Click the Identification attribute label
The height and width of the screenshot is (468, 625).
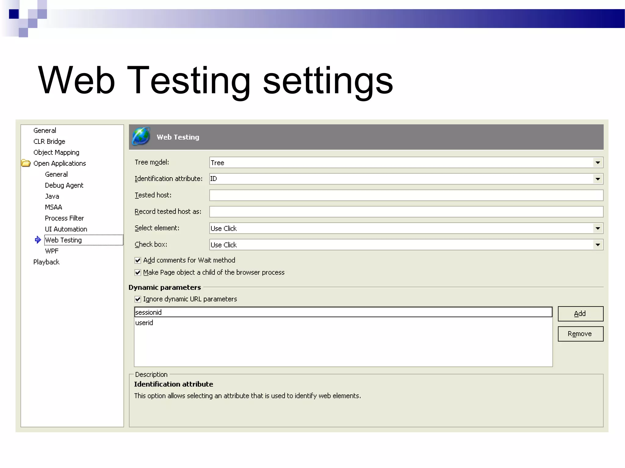point(168,179)
